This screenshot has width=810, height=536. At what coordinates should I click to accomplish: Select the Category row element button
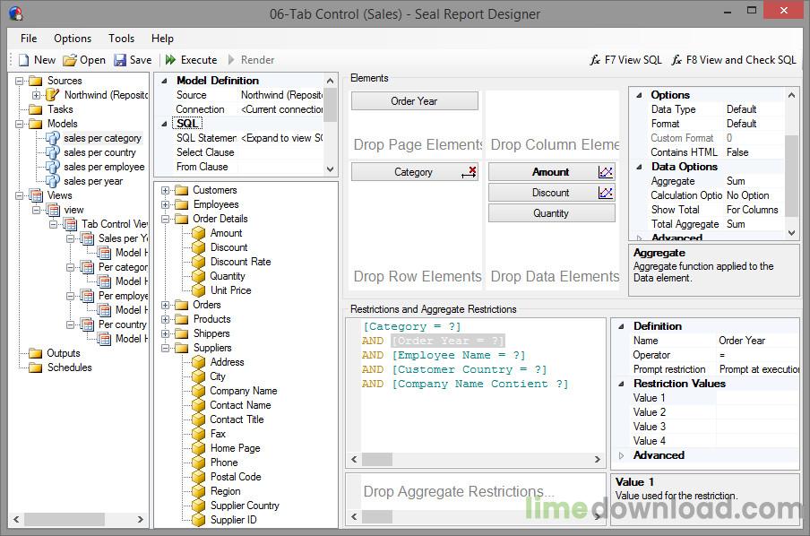pyautogui.click(x=414, y=172)
